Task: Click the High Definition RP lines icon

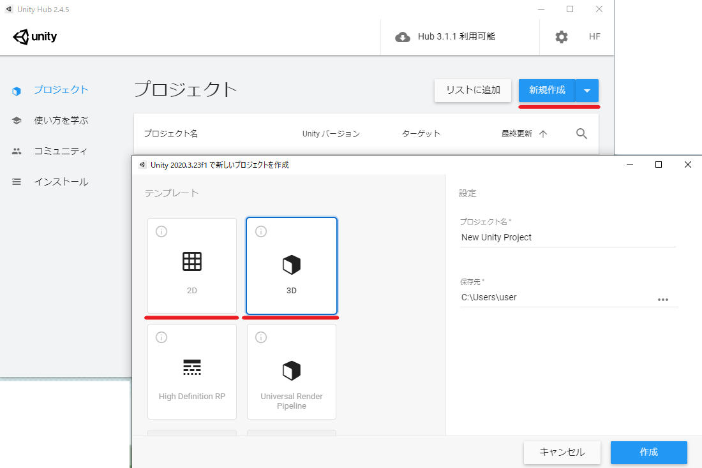Action: pyautogui.click(x=192, y=367)
